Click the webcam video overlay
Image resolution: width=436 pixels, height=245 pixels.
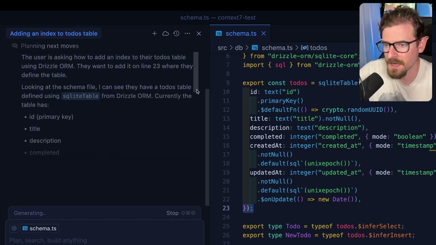pyautogui.click(x=395, y=52)
